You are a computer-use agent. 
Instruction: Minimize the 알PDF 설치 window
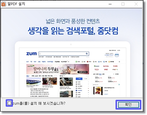click(x=110, y=4)
